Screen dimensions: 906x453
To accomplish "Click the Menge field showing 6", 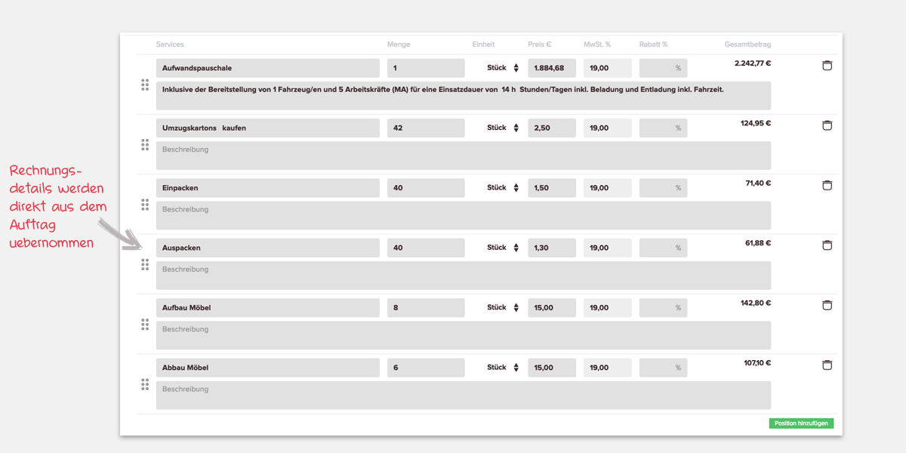I will (x=426, y=368).
